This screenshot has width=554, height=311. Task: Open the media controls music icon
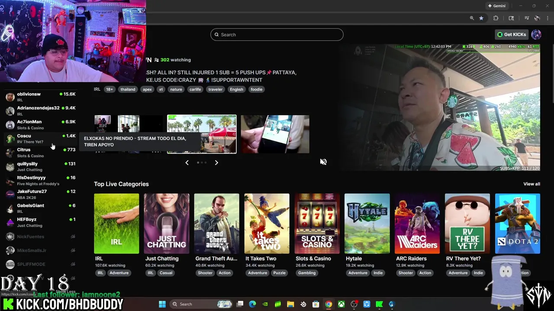tap(527, 18)
